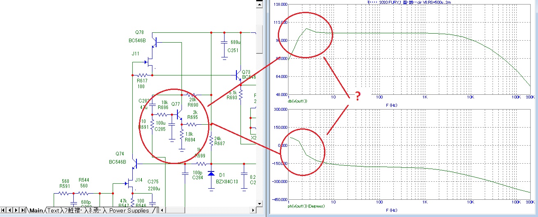
Task: Select resistor label R687
Action: pyautogui.click(x=220, y=144)
